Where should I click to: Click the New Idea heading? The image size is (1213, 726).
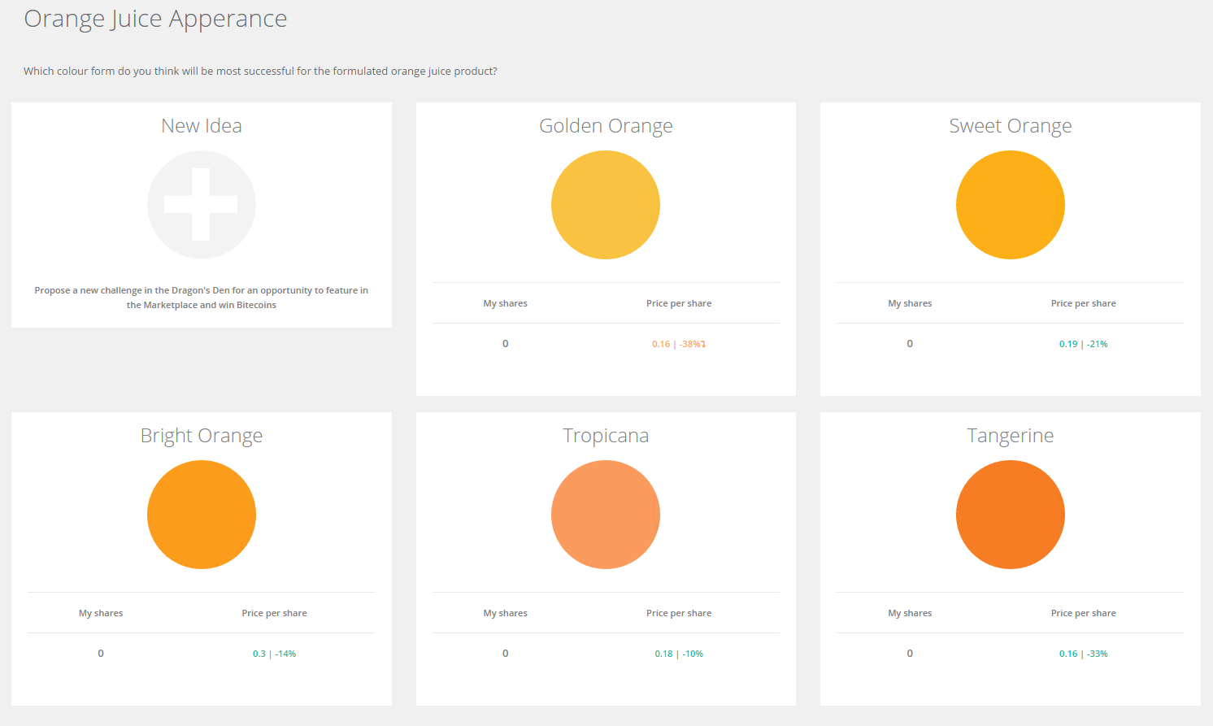tap(201, 126)
